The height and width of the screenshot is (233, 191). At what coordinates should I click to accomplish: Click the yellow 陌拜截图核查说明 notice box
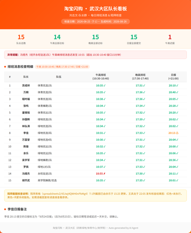95,196
